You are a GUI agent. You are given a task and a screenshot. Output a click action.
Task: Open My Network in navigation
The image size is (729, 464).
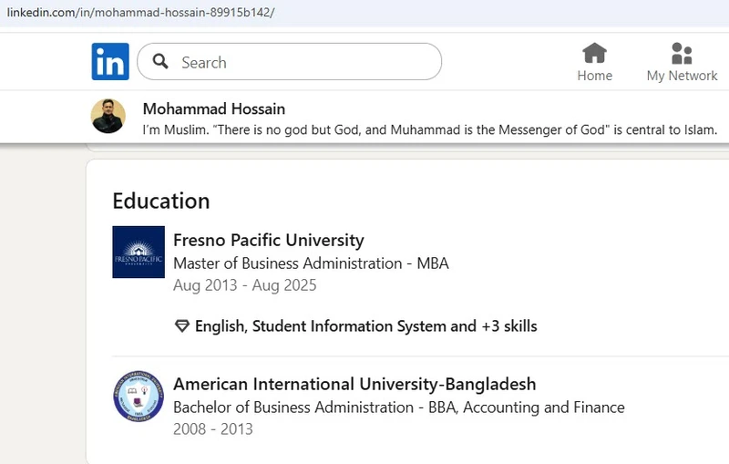point(682,62)
